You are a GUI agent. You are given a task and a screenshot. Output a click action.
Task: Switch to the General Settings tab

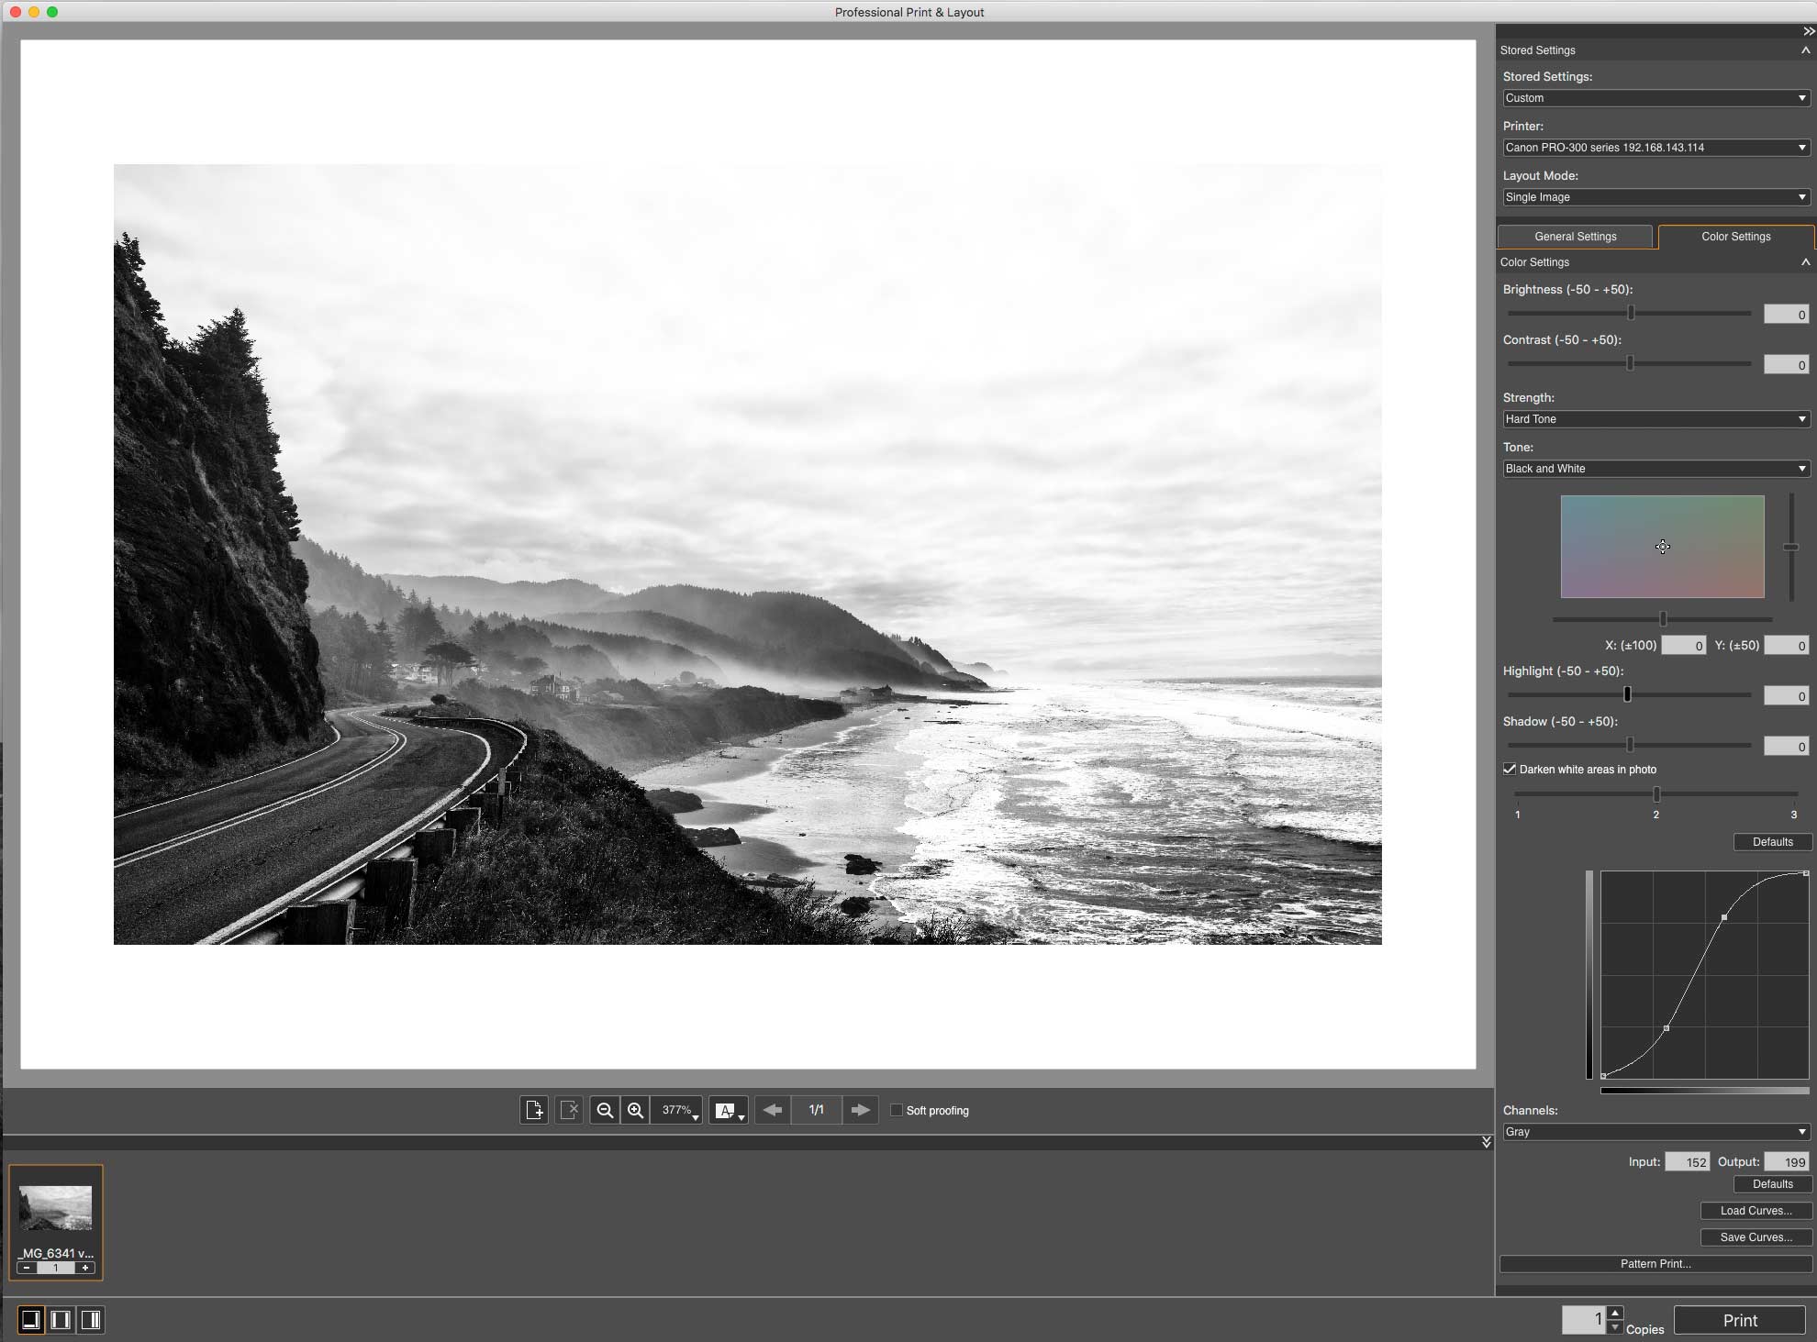(x=1575, y=237)
